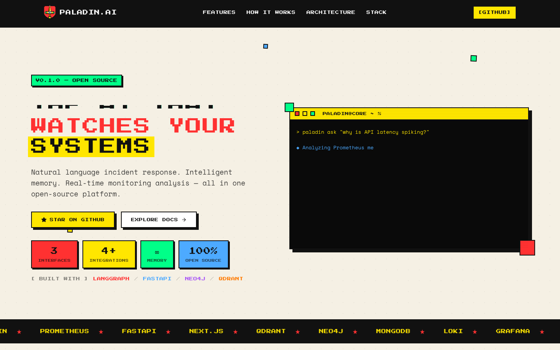Click FASTAPI in the ticker bar

[139, 331]
